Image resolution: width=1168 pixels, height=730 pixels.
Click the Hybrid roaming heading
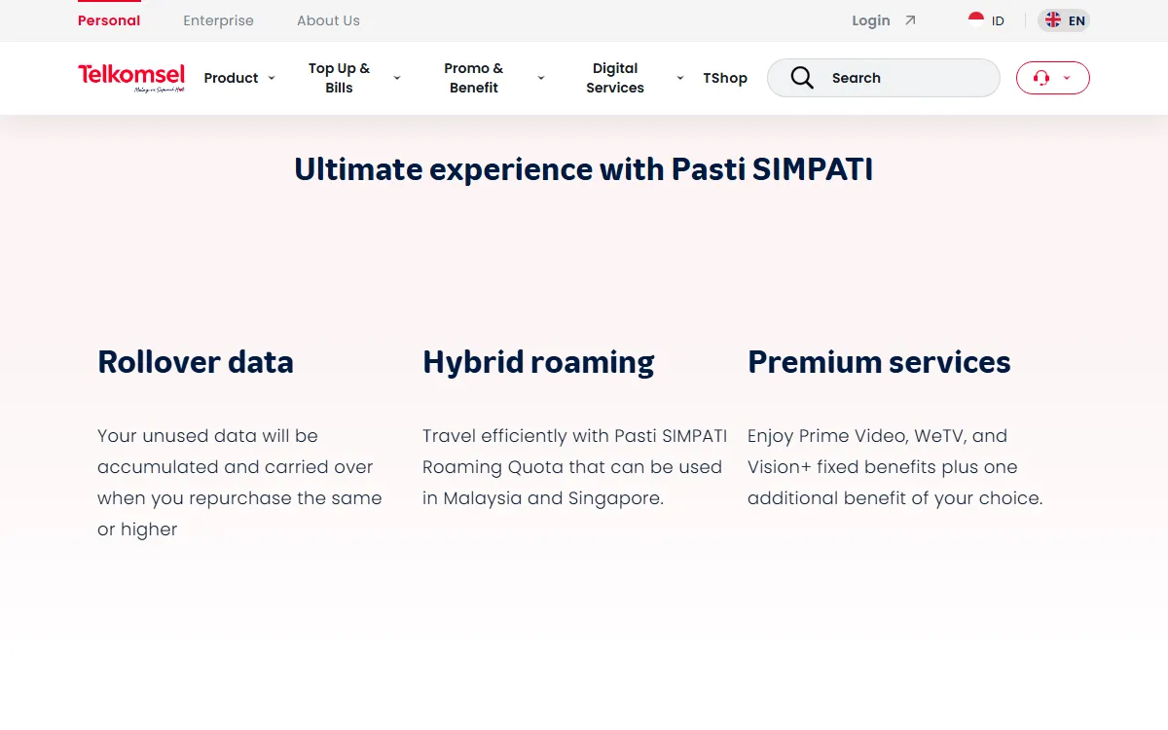pos(538,362)
